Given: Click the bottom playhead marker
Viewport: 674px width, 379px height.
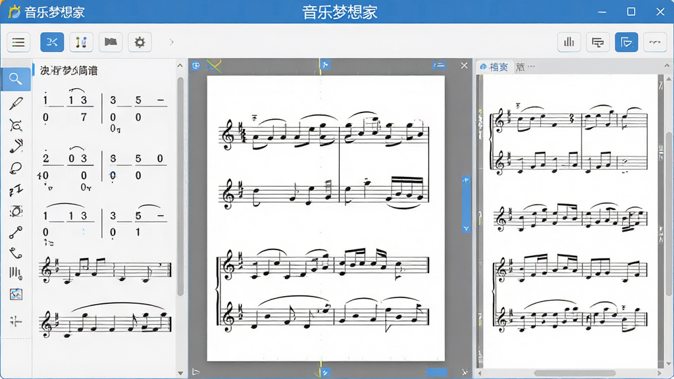Looking at the screenshot, I should [x=325, y=372].
